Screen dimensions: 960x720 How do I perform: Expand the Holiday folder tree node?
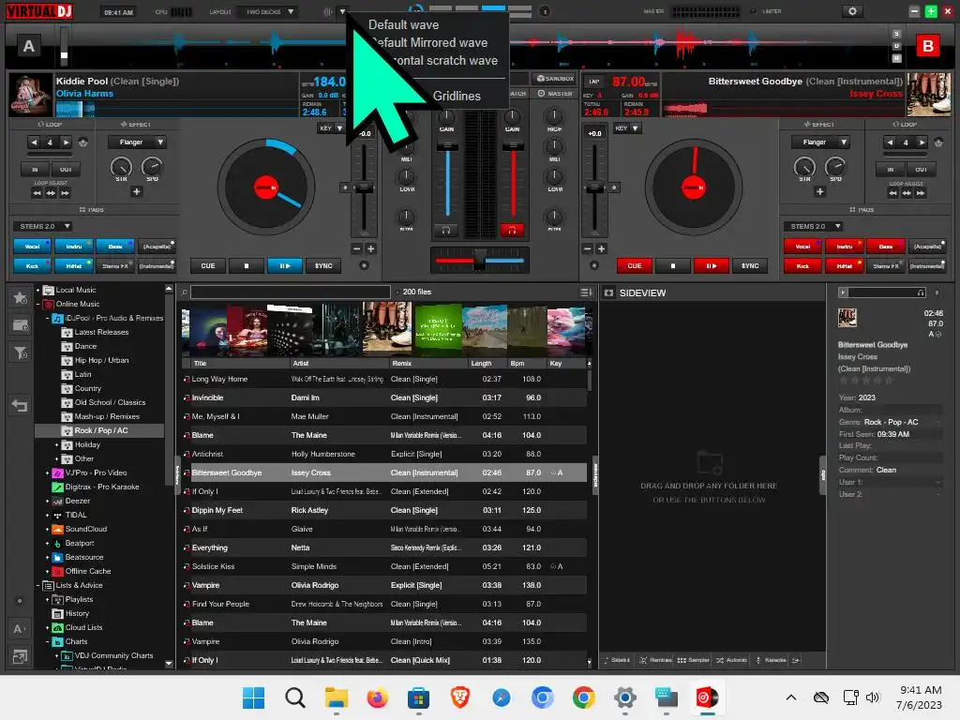pyautogui.click(x=57, y=445)
